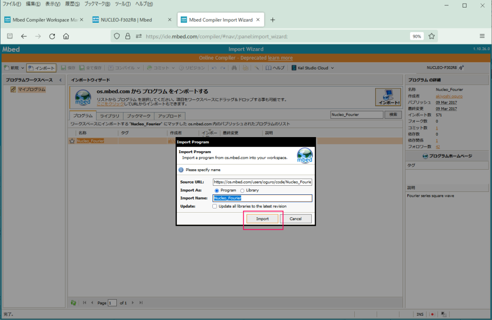This screenshot has width=492, height=320.
Task: Click the browser home icon
Action: coord(66,36)
